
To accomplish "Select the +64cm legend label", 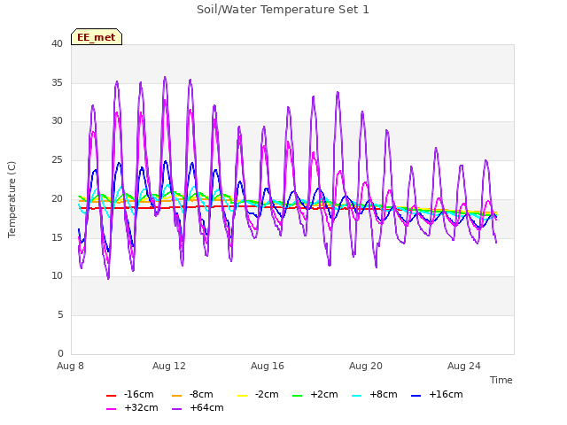I will coord(206,407).
